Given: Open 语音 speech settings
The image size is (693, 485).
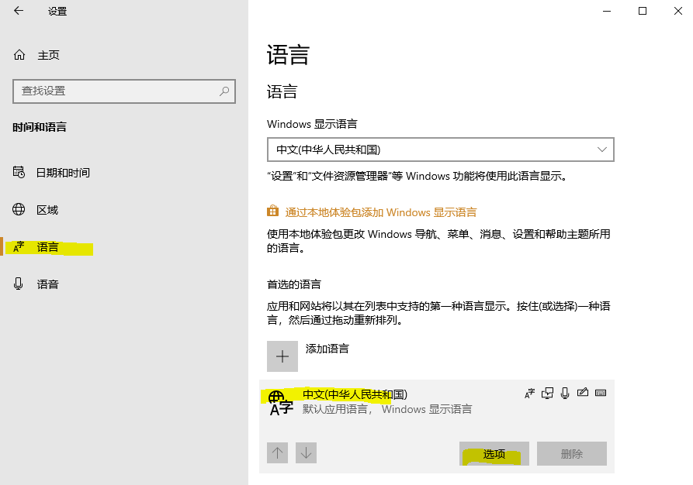Looking at the screenshot, I should (47, 284).
